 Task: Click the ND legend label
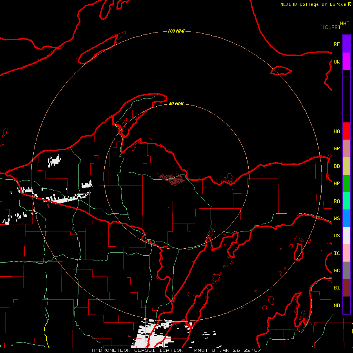337,306
